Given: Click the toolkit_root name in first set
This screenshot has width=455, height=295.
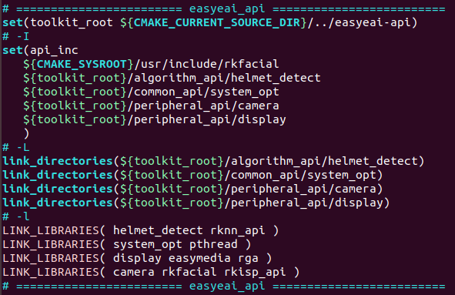Looking at the screenshot, I should click(72, 22).
